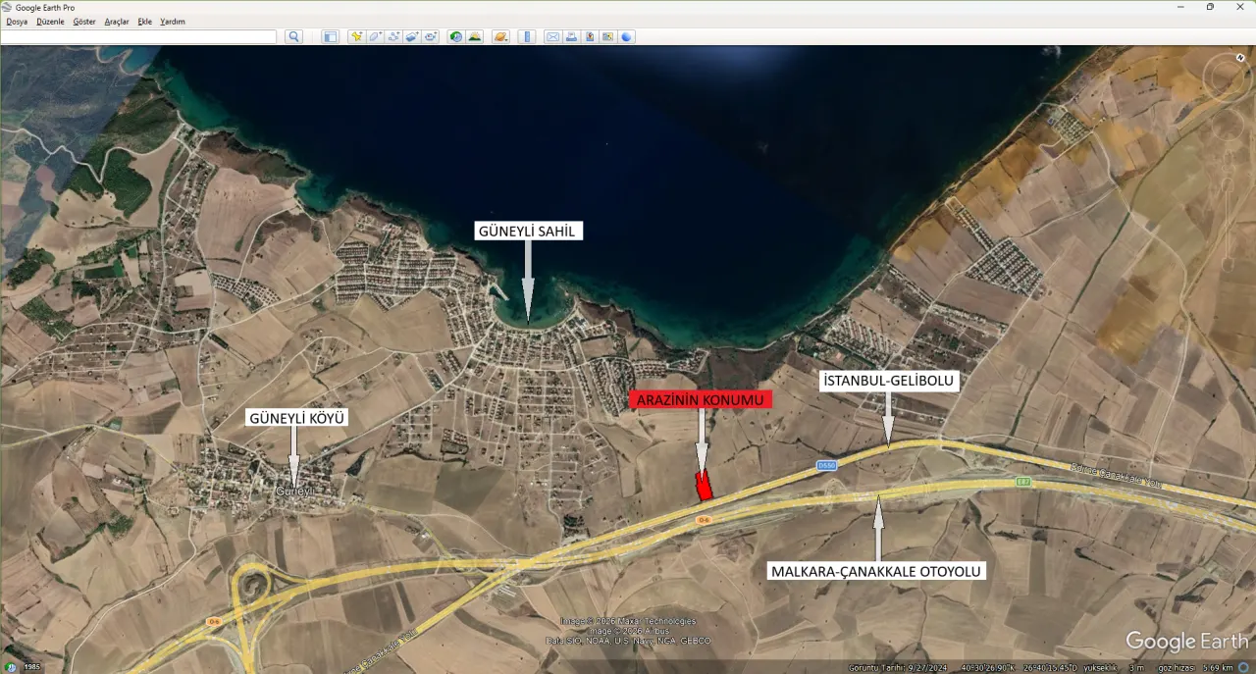Click the Email envelope icon

553,36
